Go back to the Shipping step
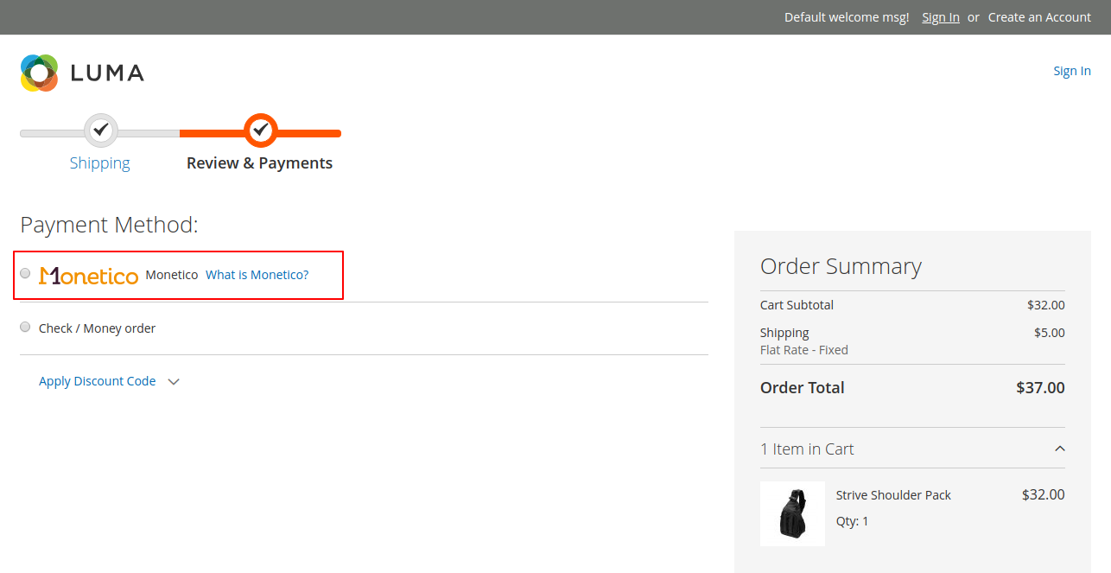The width and height of the screenshot is (1111, 573). 99,162
